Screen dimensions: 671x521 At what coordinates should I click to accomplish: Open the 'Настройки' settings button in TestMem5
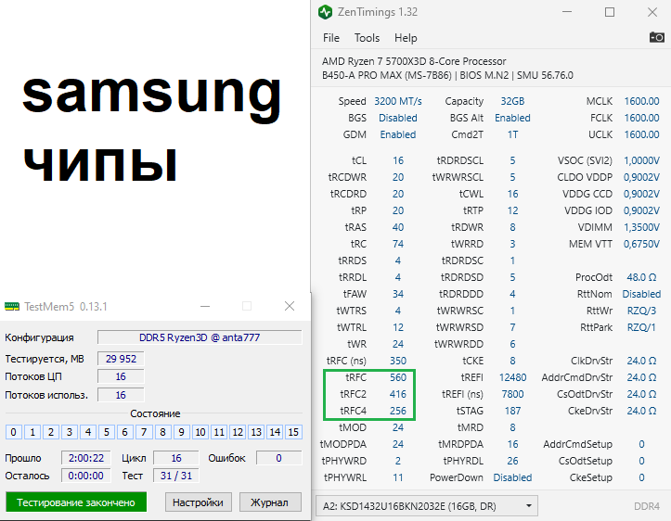coord(198,502)
